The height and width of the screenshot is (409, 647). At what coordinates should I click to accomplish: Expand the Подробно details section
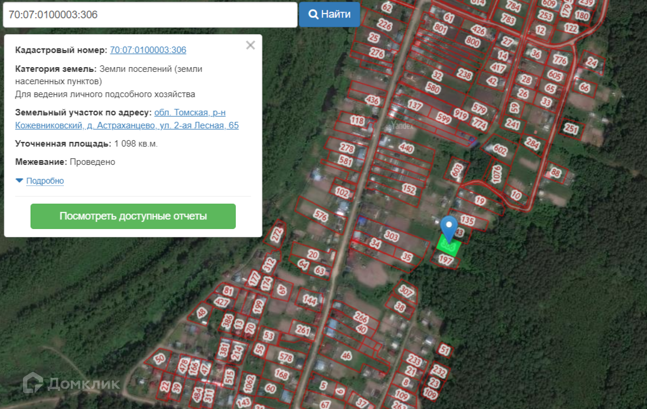pyautogui.click(x=45, y=181)
